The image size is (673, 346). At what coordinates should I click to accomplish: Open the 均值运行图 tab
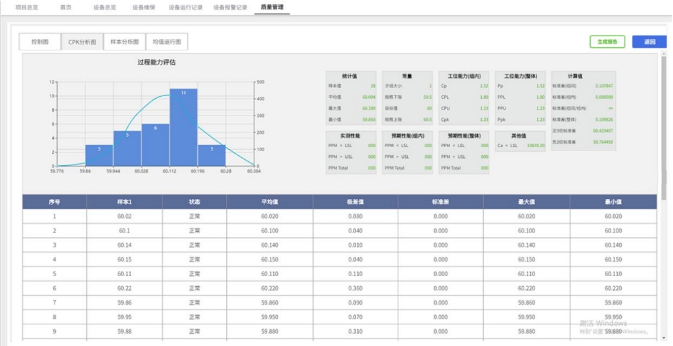tap(167, 42)
